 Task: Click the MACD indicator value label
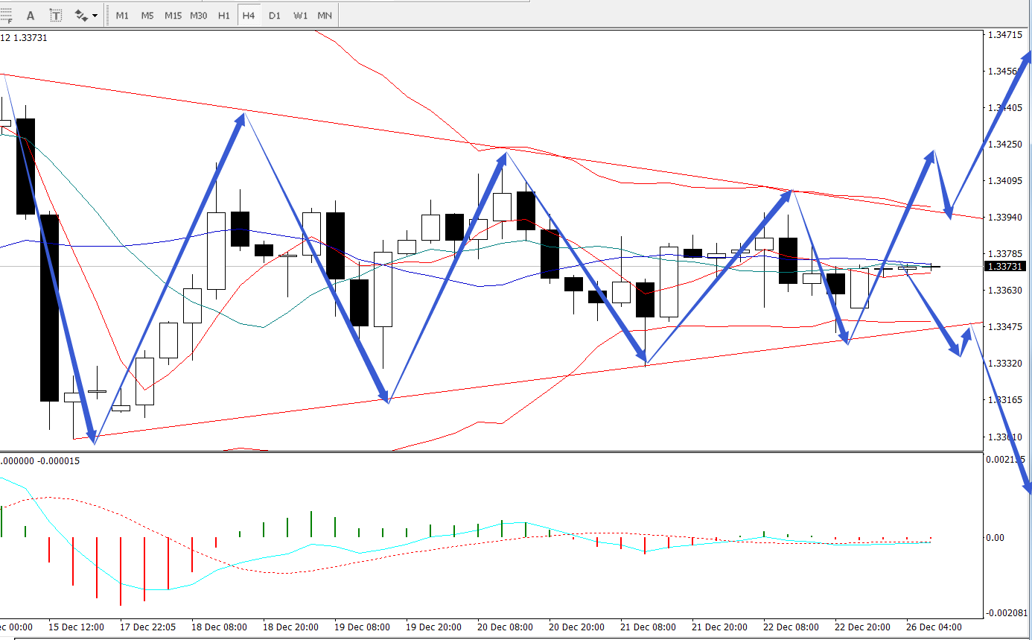pos(40,460)
